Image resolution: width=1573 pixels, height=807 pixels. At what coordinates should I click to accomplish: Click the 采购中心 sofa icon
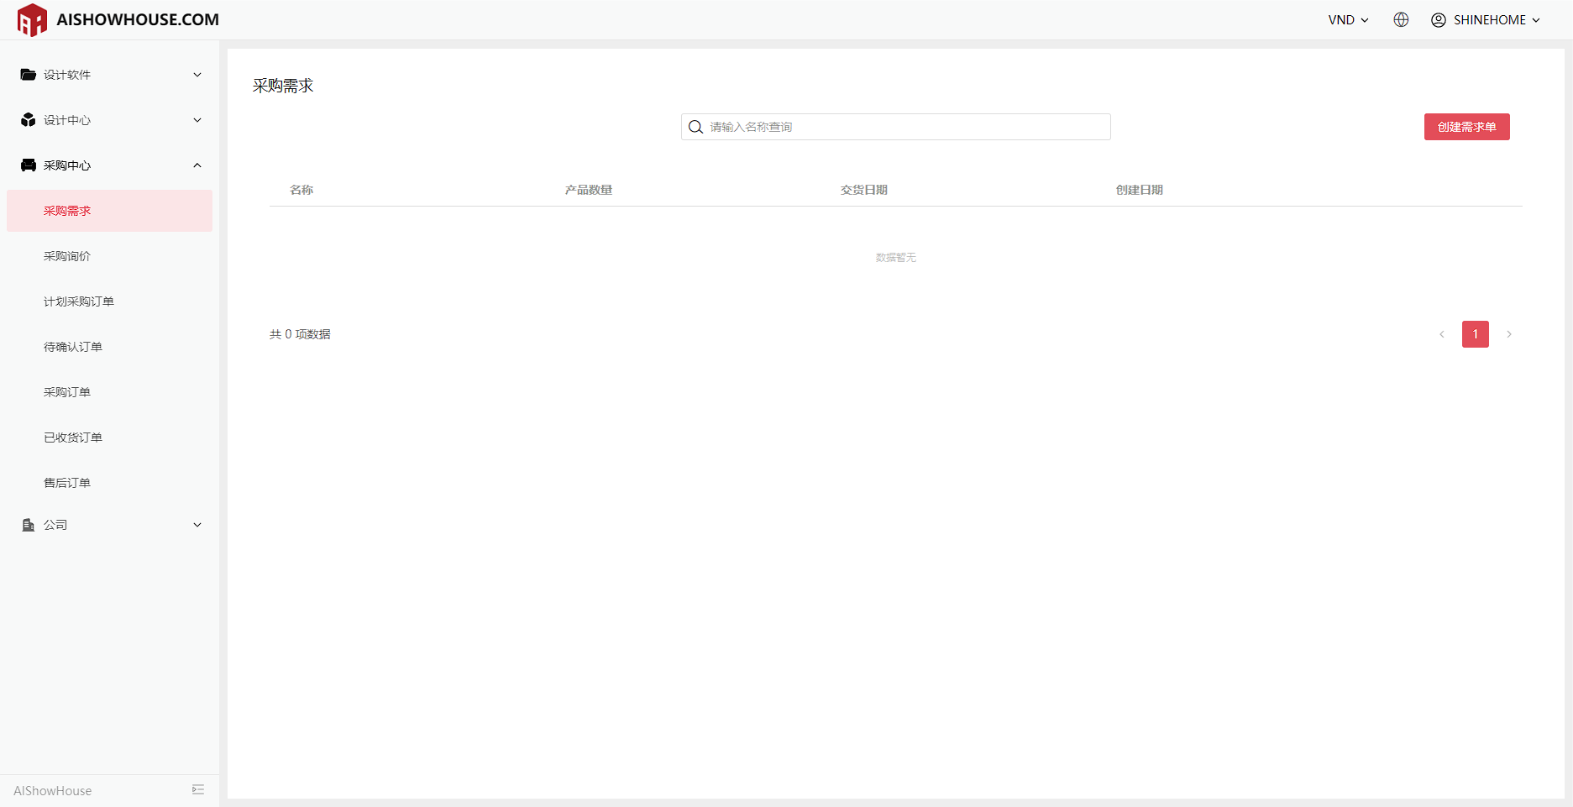(x=29, y=165)
